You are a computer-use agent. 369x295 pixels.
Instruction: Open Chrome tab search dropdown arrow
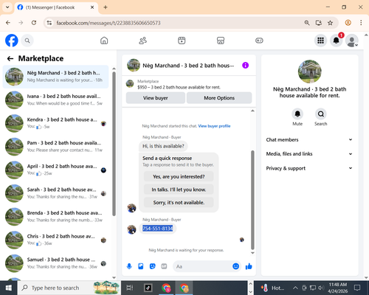pos(7,7)
